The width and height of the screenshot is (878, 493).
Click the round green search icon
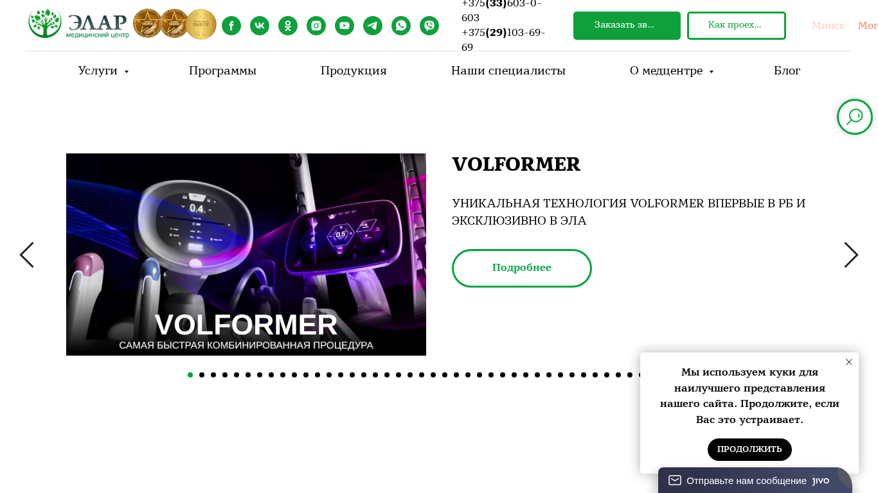click(855, 117)
